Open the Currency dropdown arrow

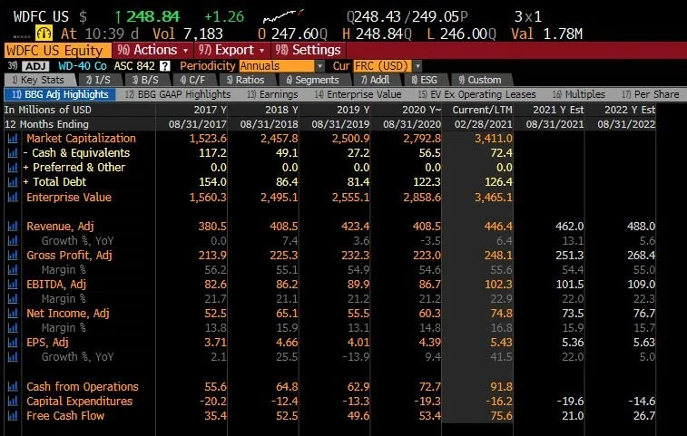click(417, 66)
